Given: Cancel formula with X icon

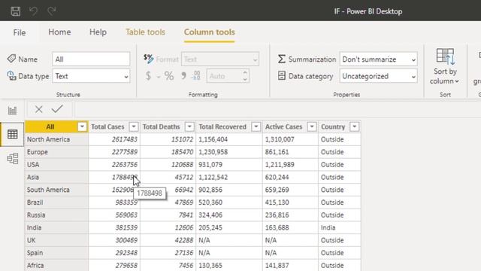Looking at the screenshot, I should pos(38,109).
